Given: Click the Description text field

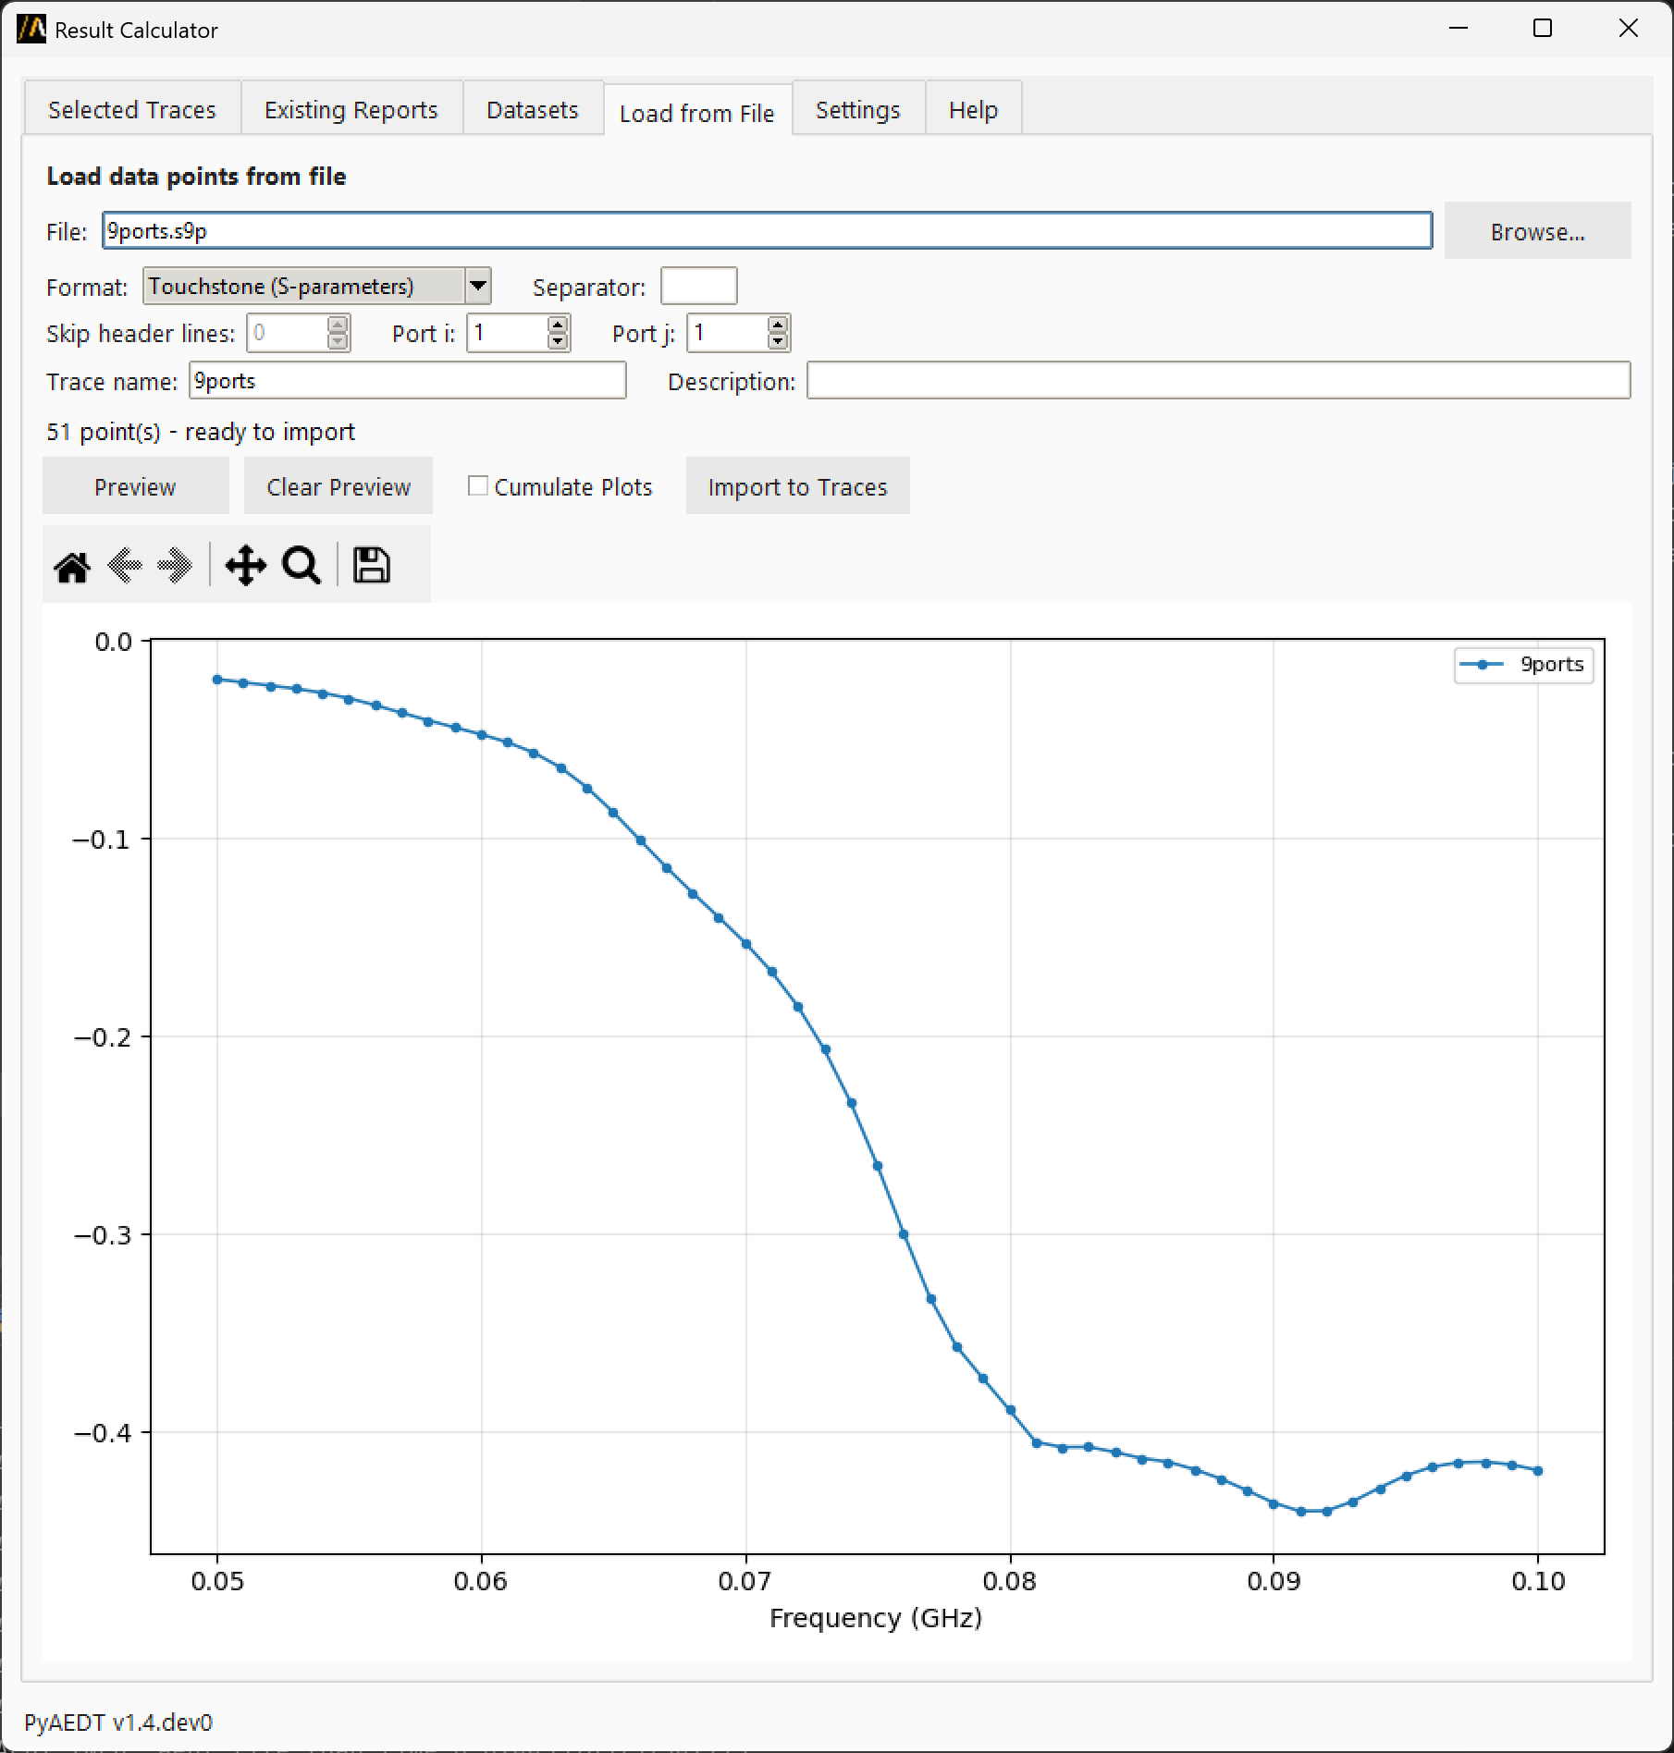Looking at the screenshot, I should coord(1219,381).
